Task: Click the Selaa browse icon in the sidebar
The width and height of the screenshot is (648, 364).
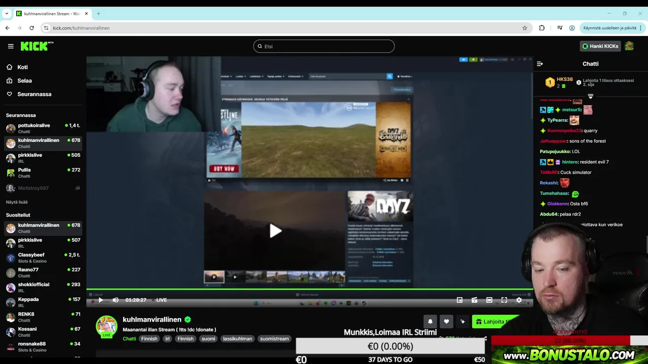Action: pyautogui.click(x=9, y=81)
